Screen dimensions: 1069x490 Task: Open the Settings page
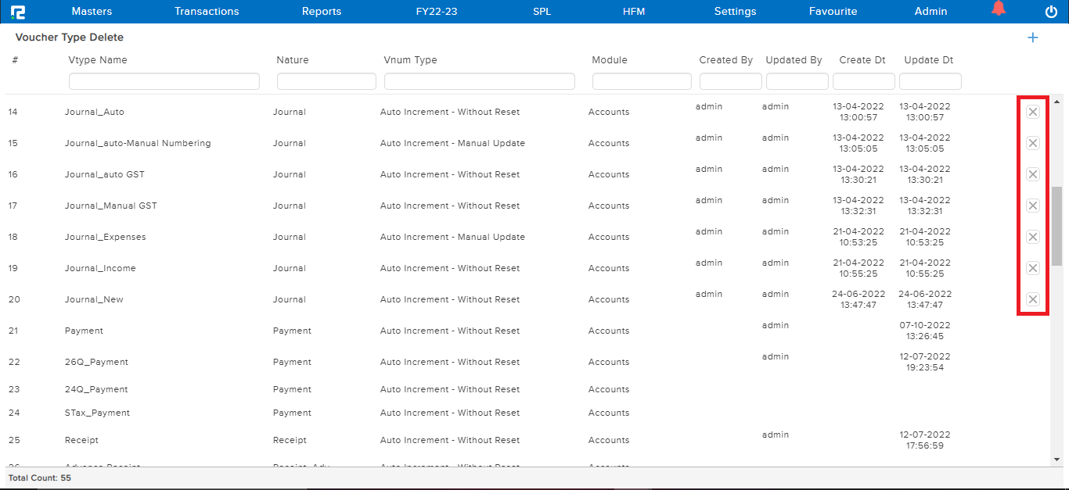[735, 11]
